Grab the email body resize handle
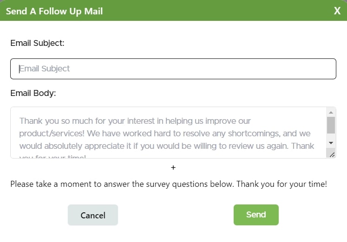Viewport: 347px width, 242px height. [x=332, y=155]
